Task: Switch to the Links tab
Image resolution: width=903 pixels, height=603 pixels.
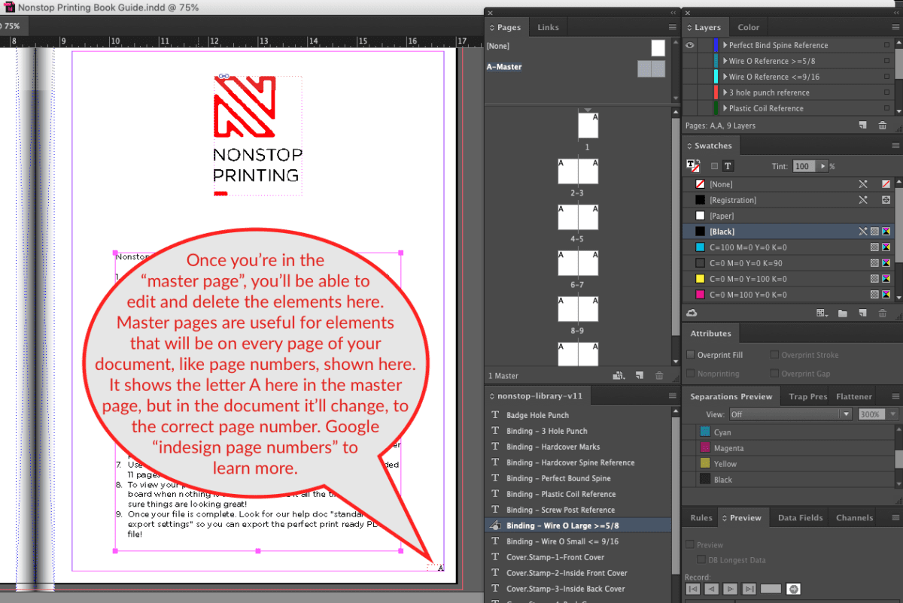Action: click(x=548, y=27)
